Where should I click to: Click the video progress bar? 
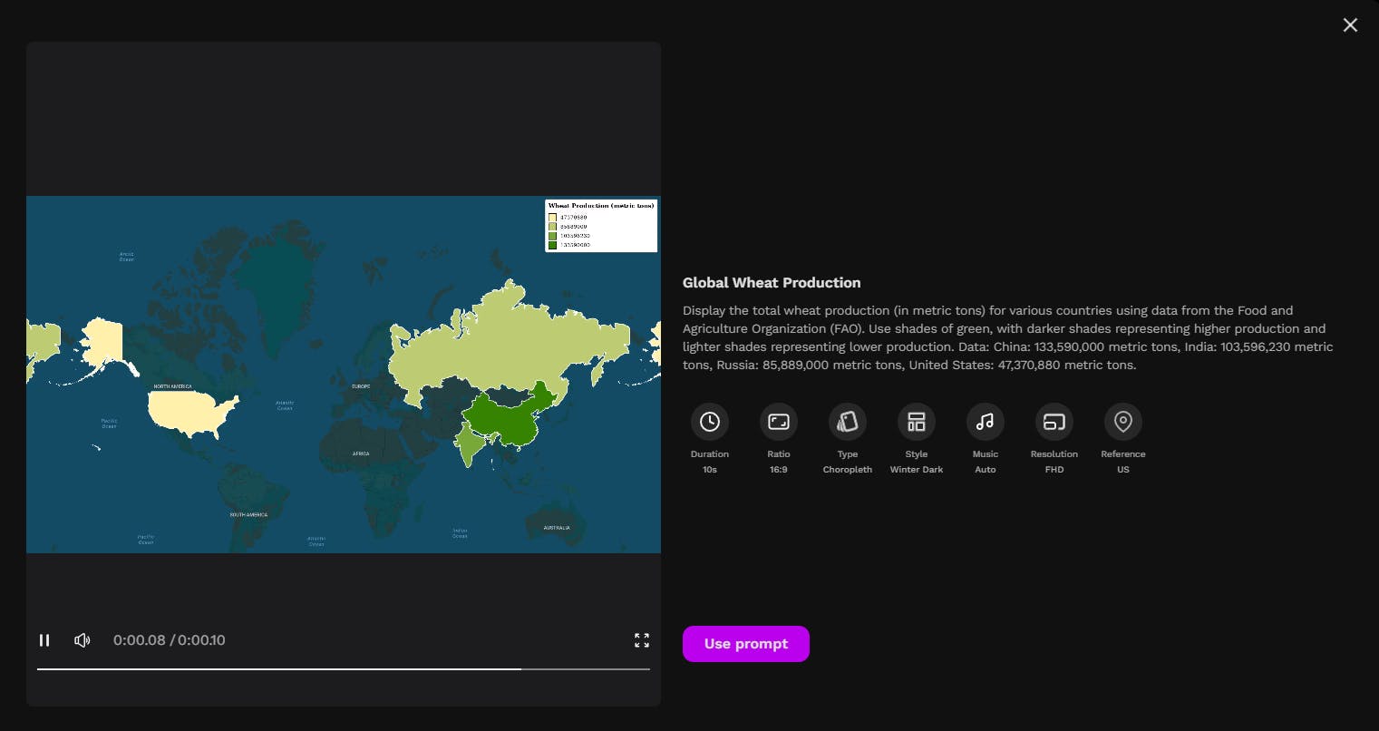[x=343, y=668]
